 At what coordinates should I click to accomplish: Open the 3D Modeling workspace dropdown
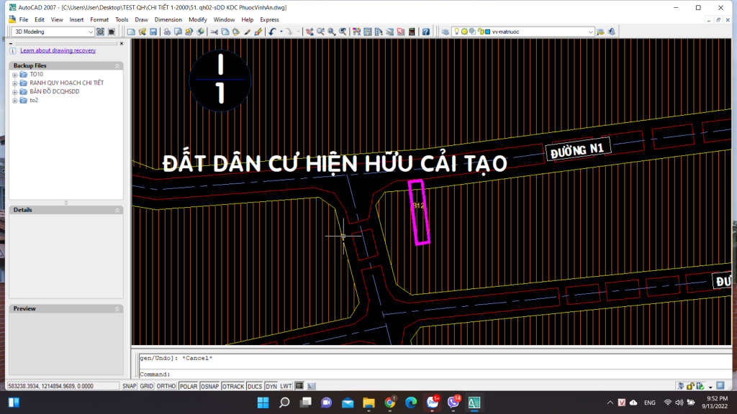[91, 32]
